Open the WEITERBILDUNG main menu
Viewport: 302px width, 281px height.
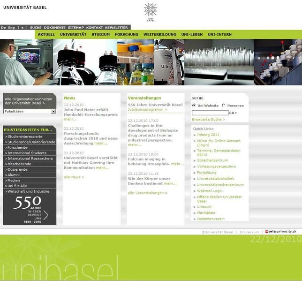coord(159,35)
